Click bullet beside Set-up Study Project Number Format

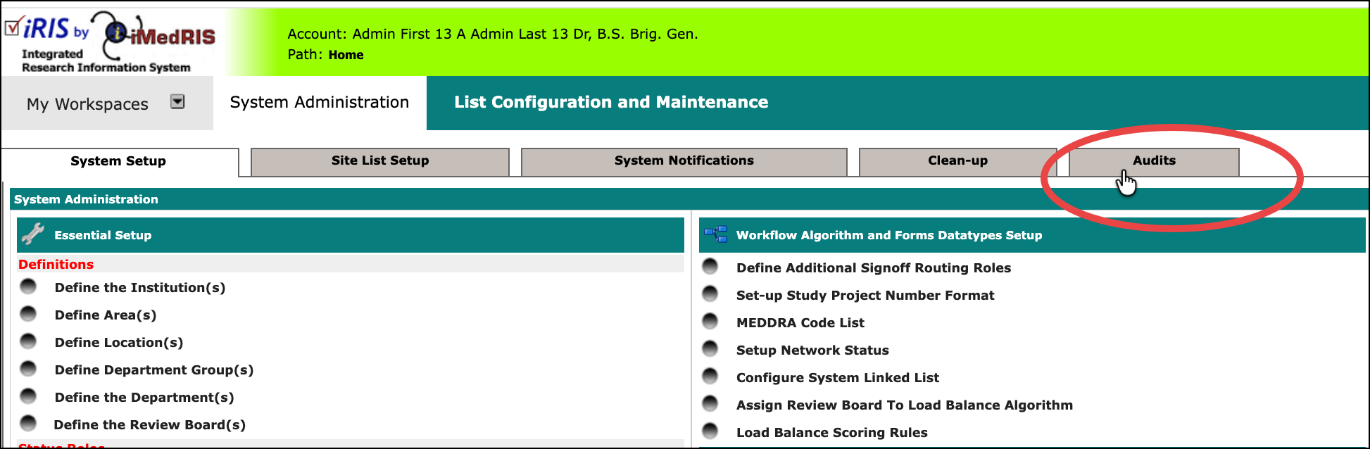pos(710,293)
